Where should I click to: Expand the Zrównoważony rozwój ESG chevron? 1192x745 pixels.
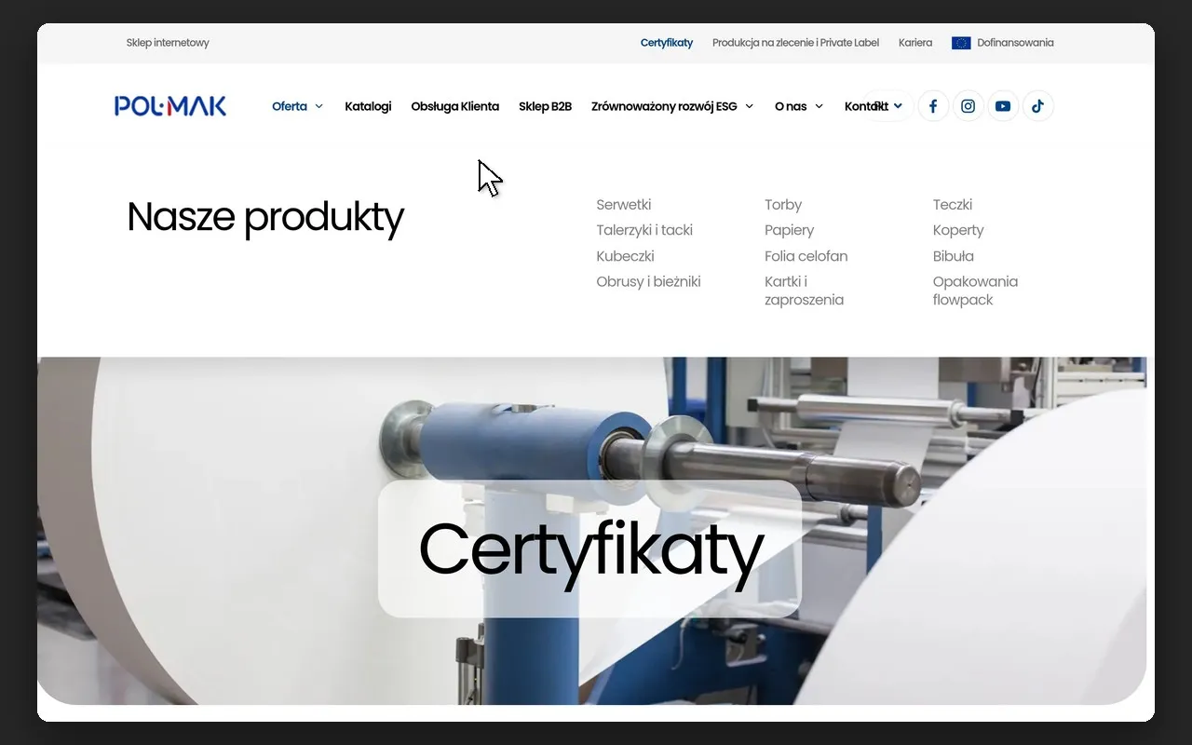[x=750, y=106]
